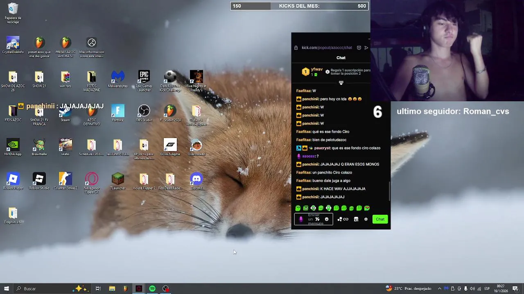Select the Dolphin-x64 folder
The image size is (524, 294).
coord(13,215)
